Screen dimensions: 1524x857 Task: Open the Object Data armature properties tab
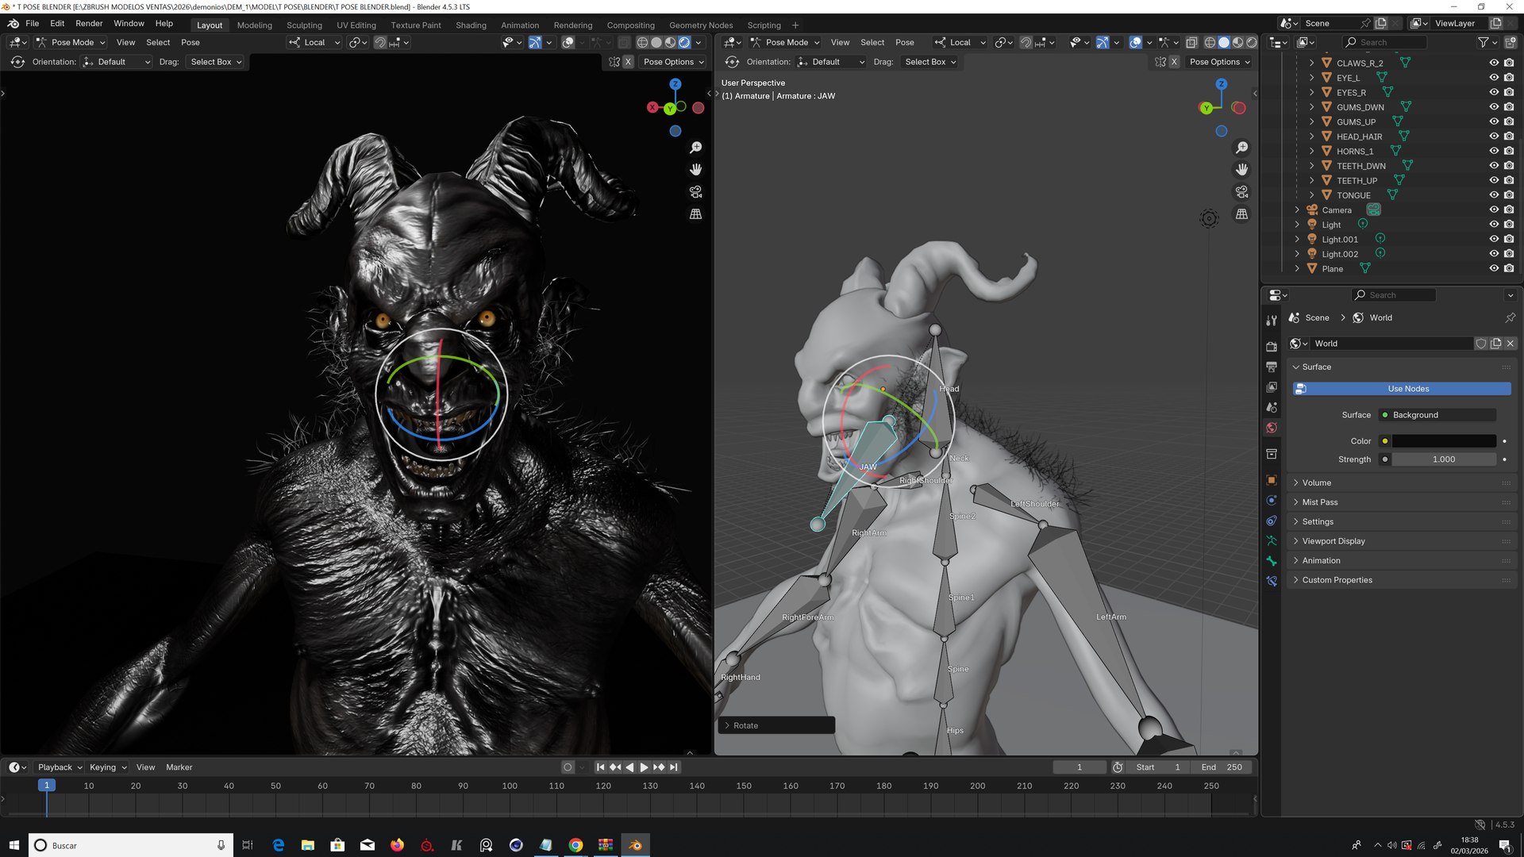[1272, 541]
